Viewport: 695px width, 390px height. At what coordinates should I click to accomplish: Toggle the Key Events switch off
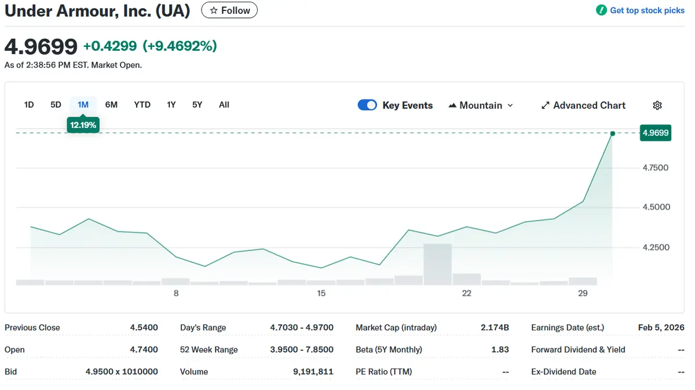pos(367,105)
